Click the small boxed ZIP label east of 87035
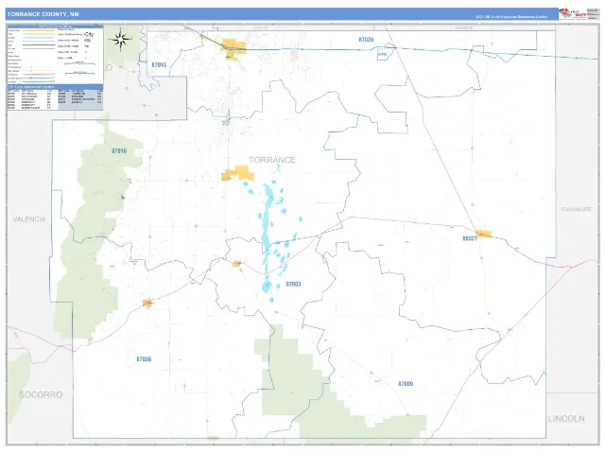Image resolution: width=605 pixels, height=454 pixels. [x=382, y=55]
